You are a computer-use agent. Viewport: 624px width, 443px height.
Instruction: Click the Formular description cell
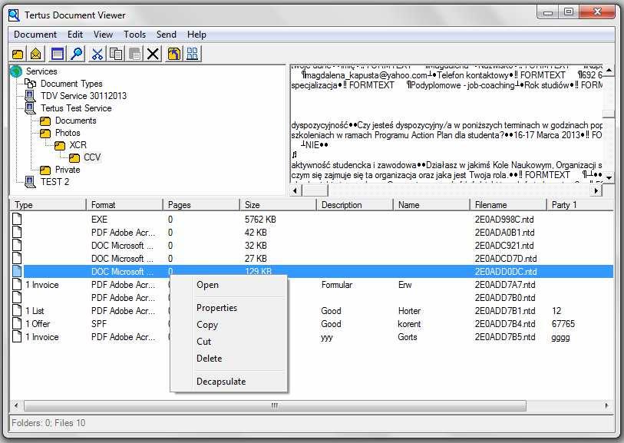pyautogui.click(x=337, y=285)
